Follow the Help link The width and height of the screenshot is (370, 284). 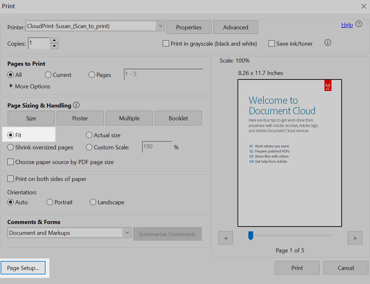[x=347, y=25]
